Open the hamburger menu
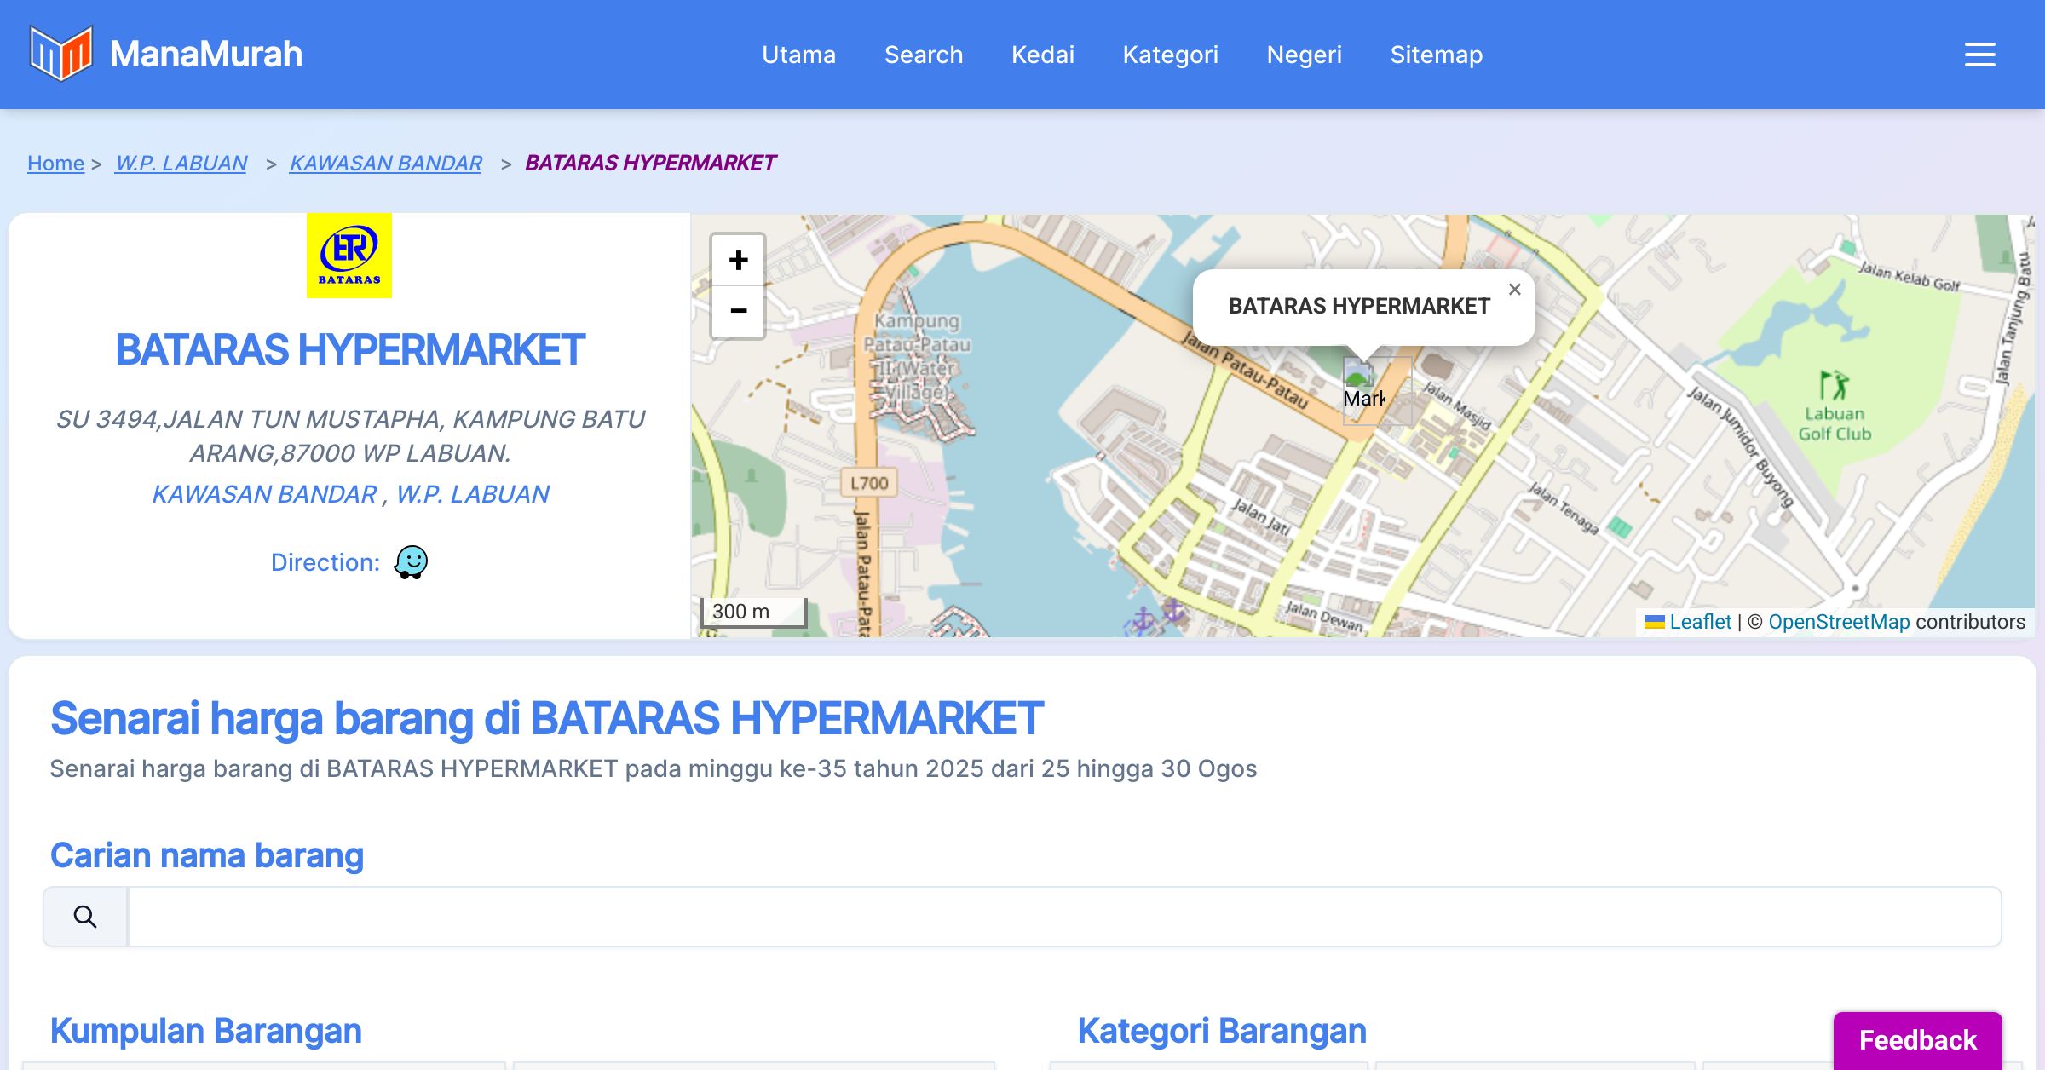 [x=1979, y=55]
